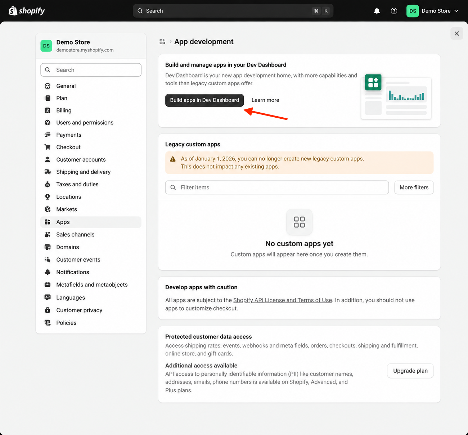The width and height of the screenshot is (468, 435).
Task: Focus the top Shopify search bar
Action: pyautogui.click(x=233, y=11)
